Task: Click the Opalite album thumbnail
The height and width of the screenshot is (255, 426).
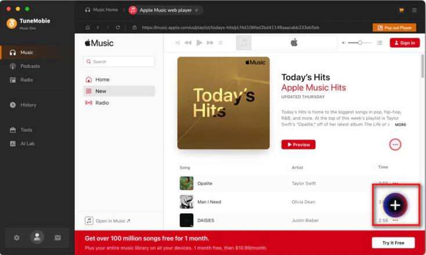Action: pos(186,183)
